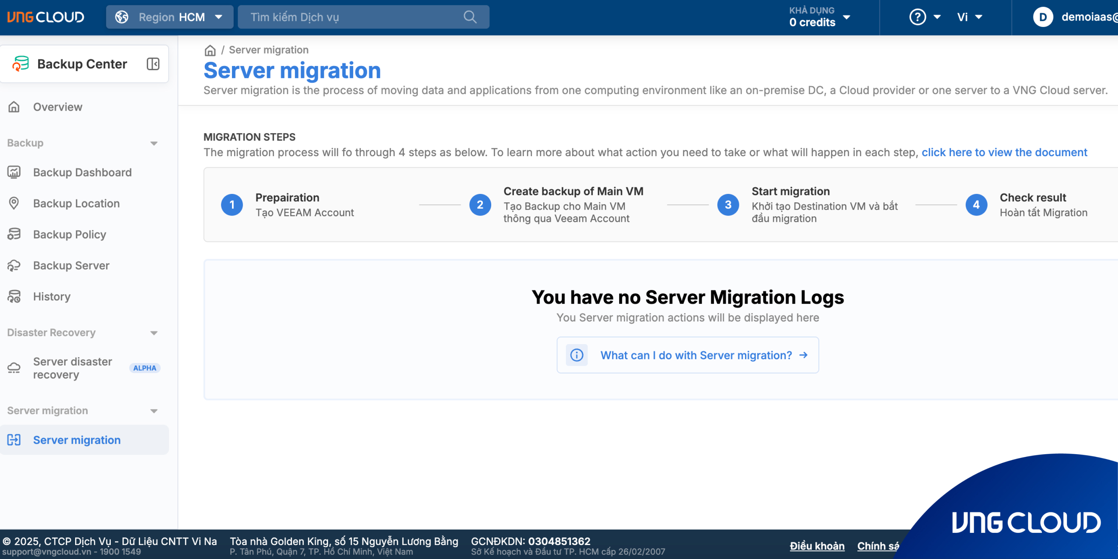This screenshot has width=1118, height=559.
Task: Click the search magnifier icon
Action: click(470, 17)
